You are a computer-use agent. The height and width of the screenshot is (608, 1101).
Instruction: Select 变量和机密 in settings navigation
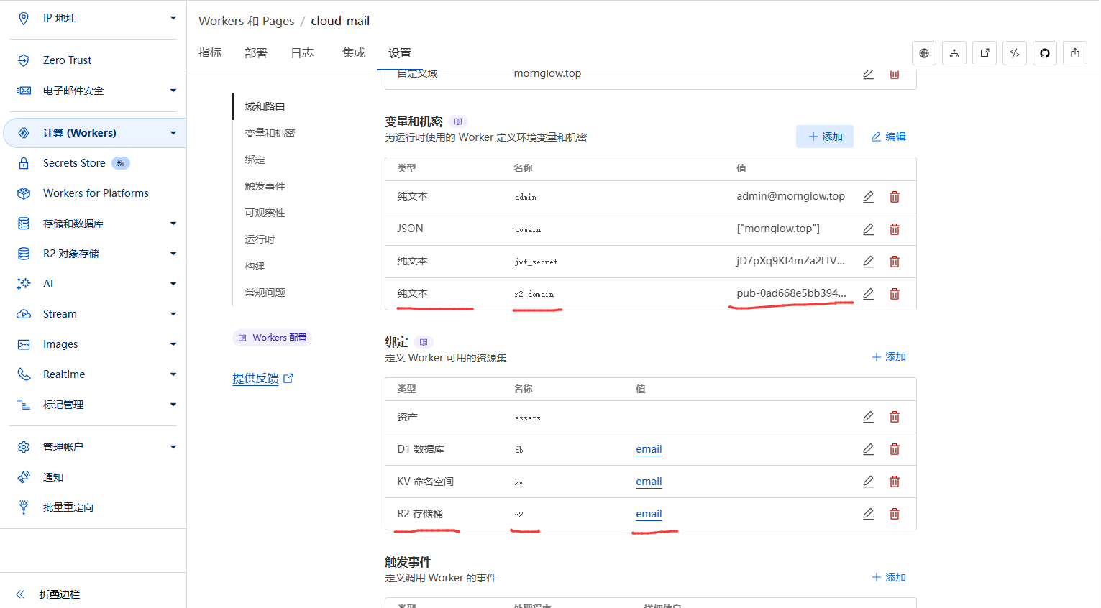270,133
